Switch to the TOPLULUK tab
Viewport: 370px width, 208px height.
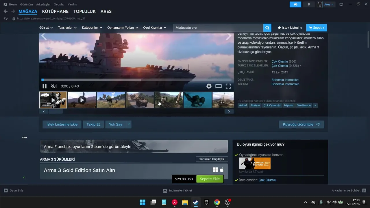(x=84, y=11)
